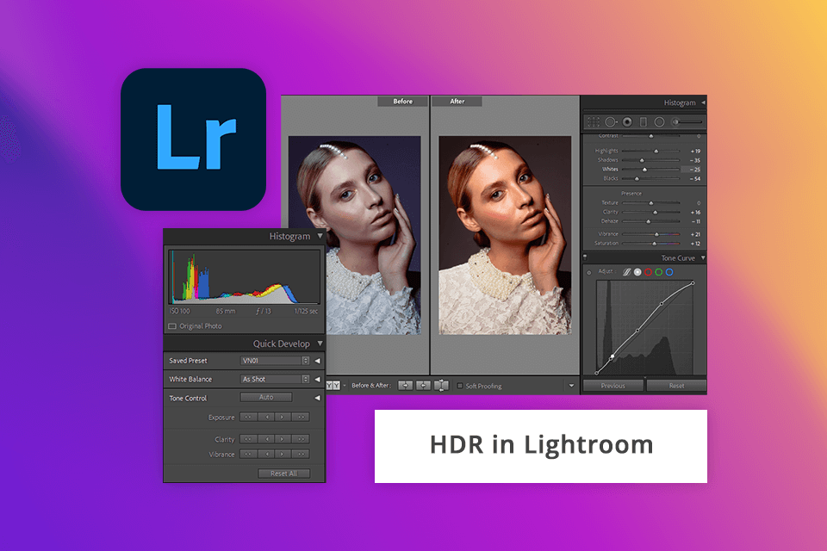Click the Before portrait photo

tap(354, 235)
